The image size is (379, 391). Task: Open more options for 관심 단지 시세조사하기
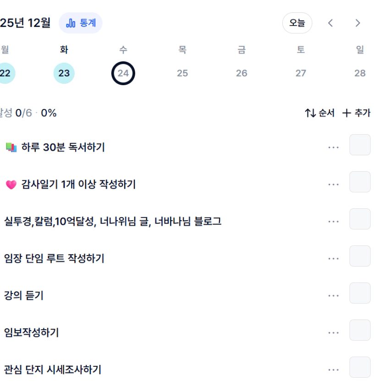coord(334,370)
